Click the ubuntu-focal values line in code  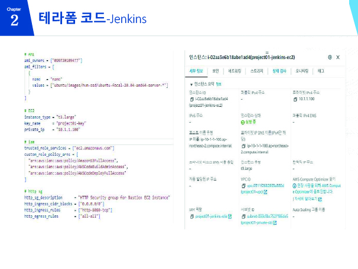(x=100, y=86)
